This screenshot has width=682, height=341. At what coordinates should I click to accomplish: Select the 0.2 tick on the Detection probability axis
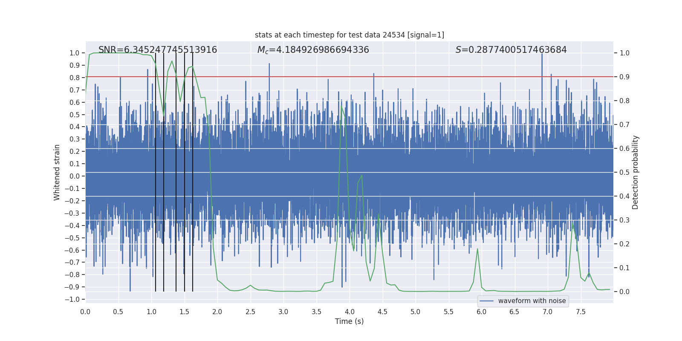(624, 244)
